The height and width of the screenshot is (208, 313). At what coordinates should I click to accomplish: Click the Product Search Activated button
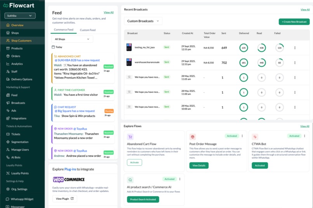(x=143, y=199)
